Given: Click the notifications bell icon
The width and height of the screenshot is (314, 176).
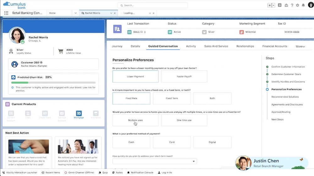Looking at the screenshot, I should coord(303,5).
